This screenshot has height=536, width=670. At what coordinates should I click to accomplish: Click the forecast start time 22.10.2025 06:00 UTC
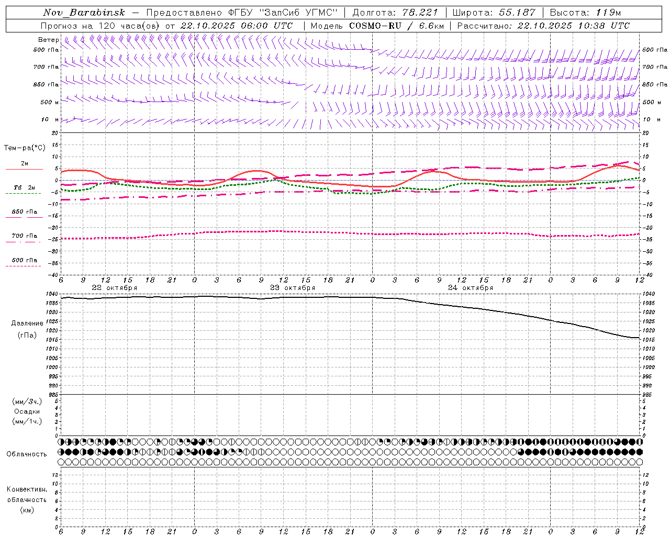[x=237, y=26]
